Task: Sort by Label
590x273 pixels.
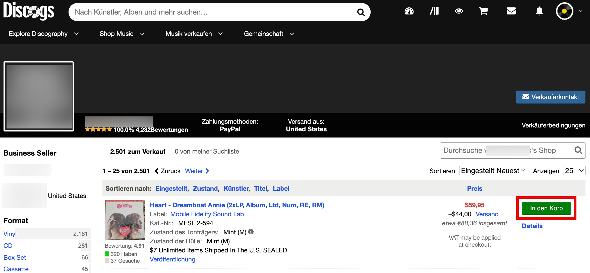Action: click(281, 188)
